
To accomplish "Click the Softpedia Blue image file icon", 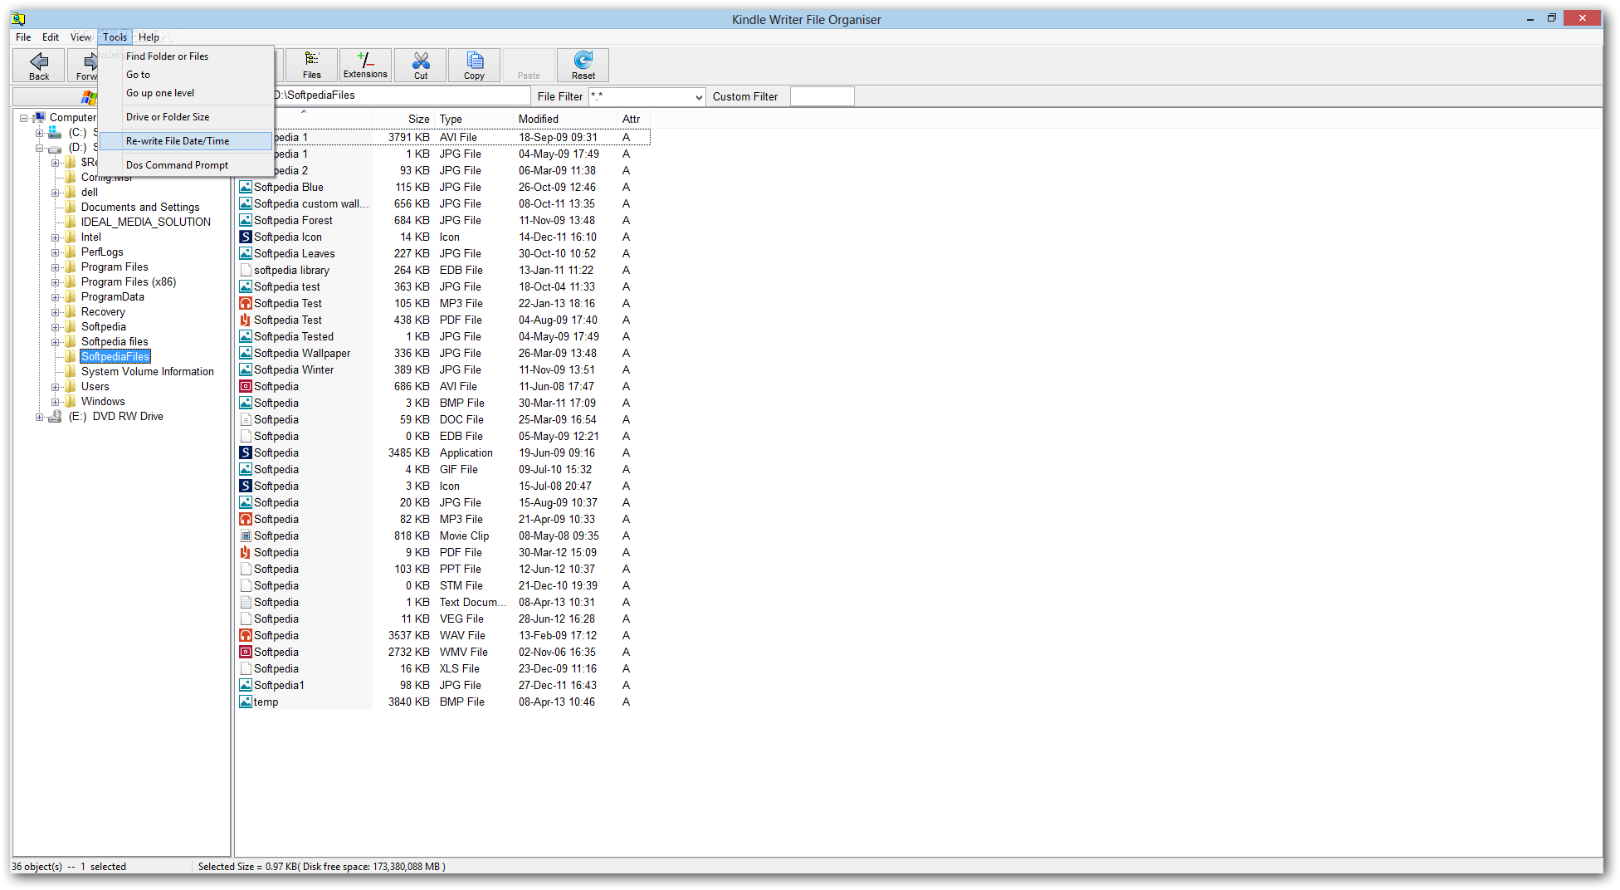I will click(x=246, y=188).
